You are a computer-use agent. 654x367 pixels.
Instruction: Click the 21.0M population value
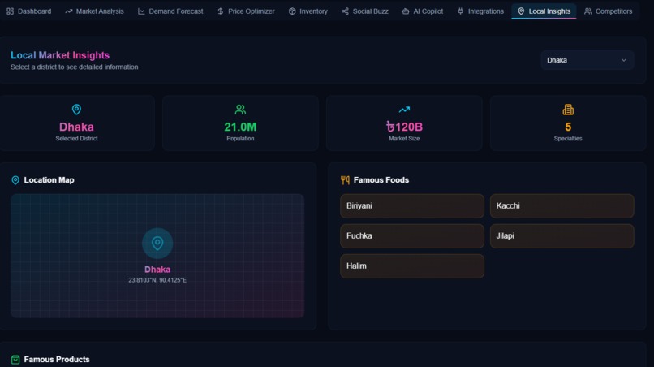pyautogui.click(x=240, y=127)
